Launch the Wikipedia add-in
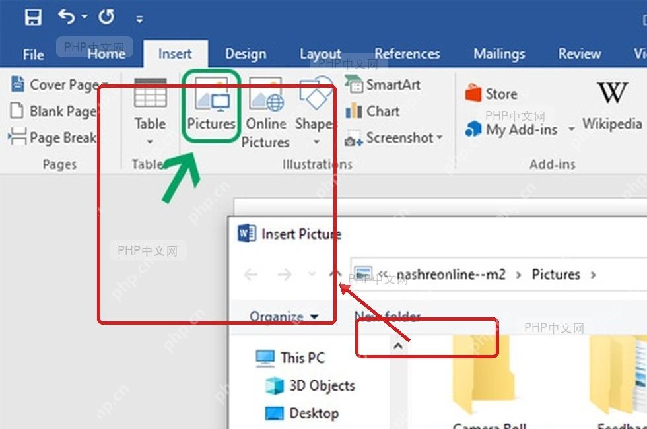The height and width of the screenshot is (429, 647). (612, 106)
